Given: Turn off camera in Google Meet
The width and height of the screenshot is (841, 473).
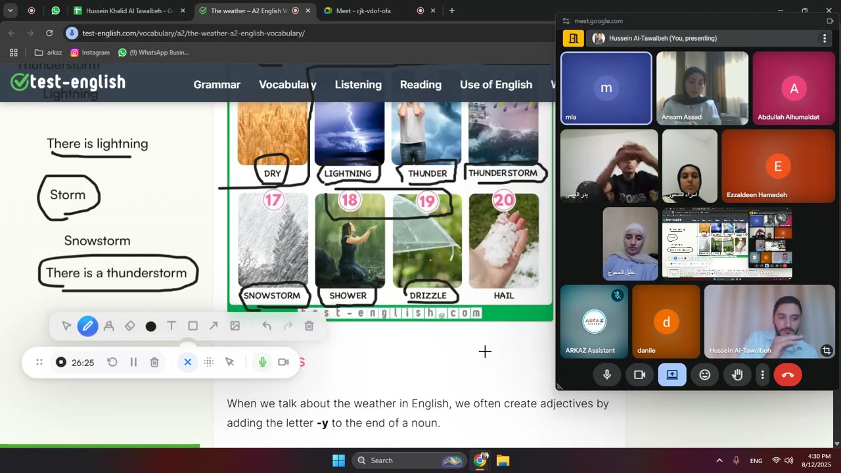Looking at the screenshot, I should pyautogui.click(x=639, y=374).
